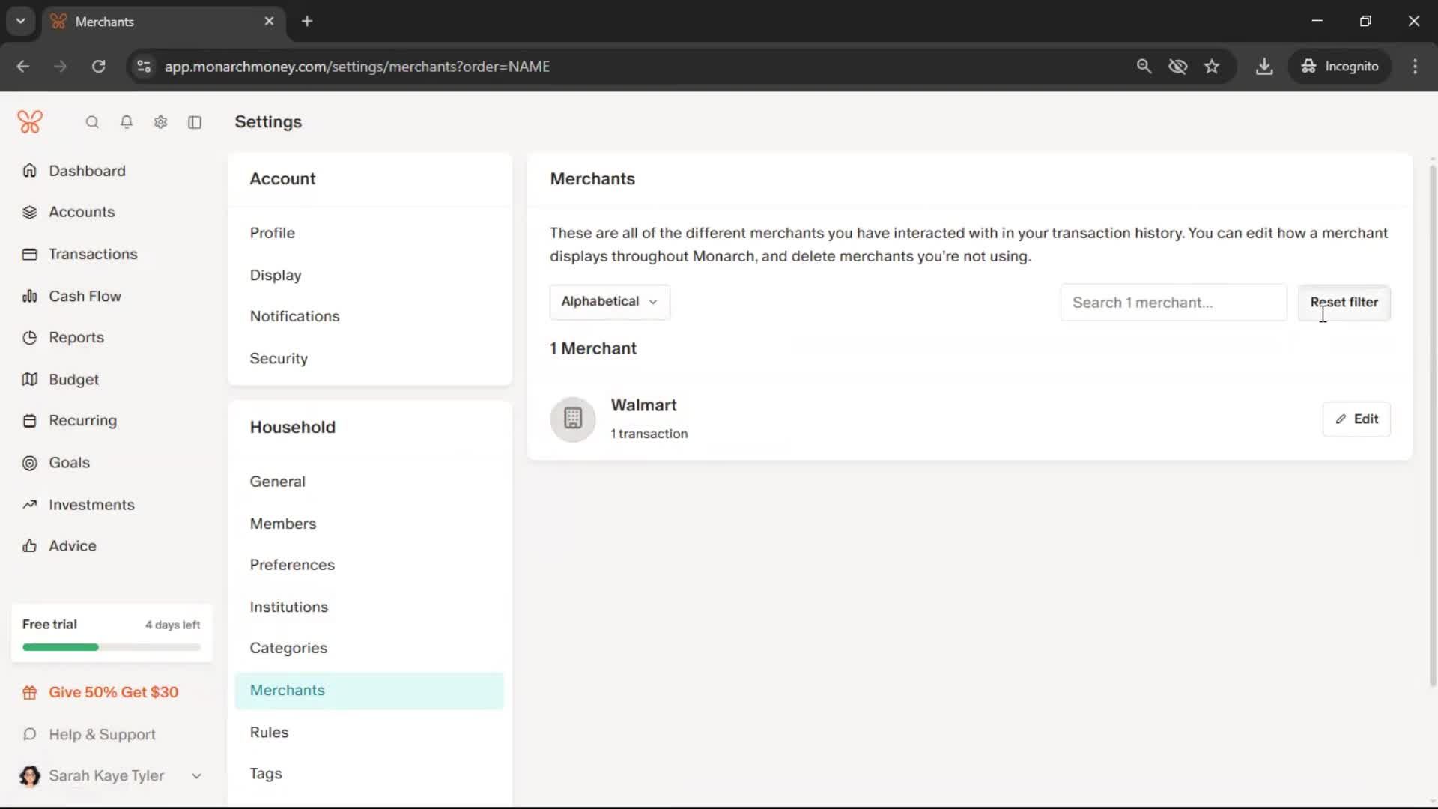Image resolution: width=1438 pixels, height=809 pixels.
Task: Go to Categories settings section
Action: click(288, 648)
